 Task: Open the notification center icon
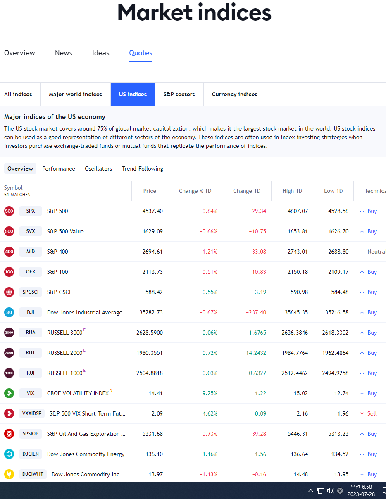(x=384, y=491)
